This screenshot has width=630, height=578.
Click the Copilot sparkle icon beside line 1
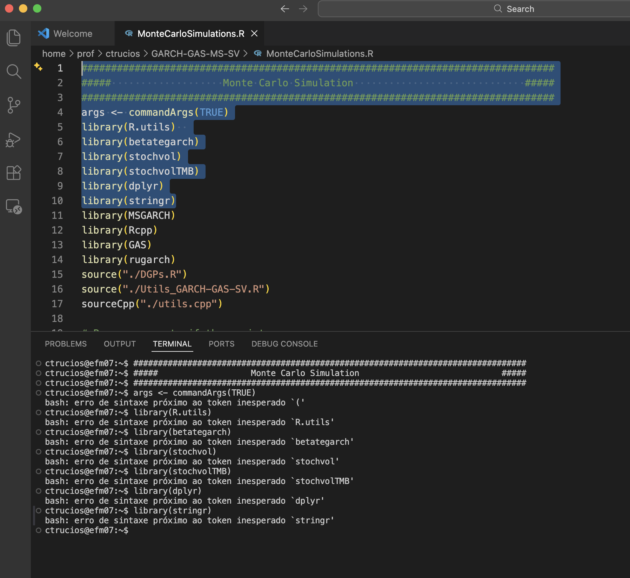point(39,67)
